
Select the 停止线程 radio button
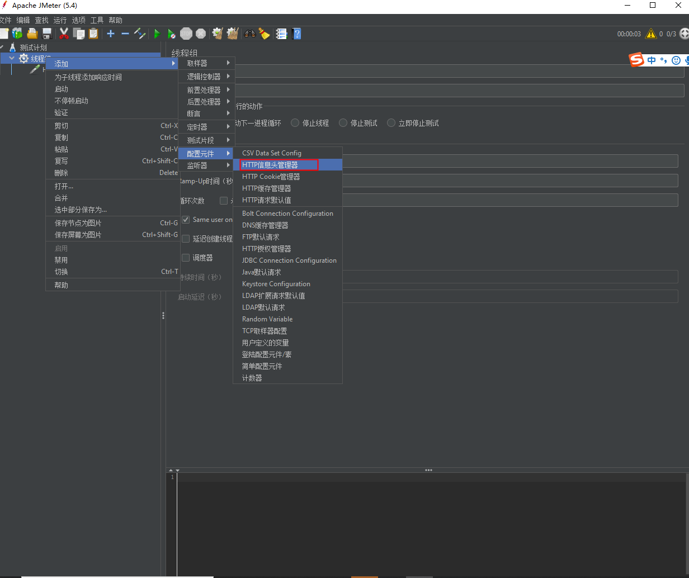tap(295, 123)
